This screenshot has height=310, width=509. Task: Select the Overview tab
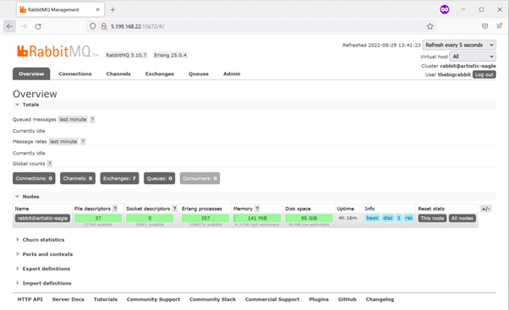31,74
